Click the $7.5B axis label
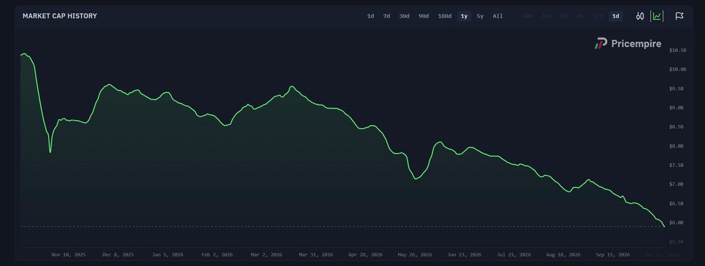 point(676,166)
